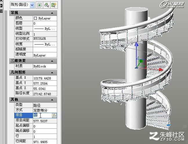Click the 项目 count field showing 48

(42, 115)
